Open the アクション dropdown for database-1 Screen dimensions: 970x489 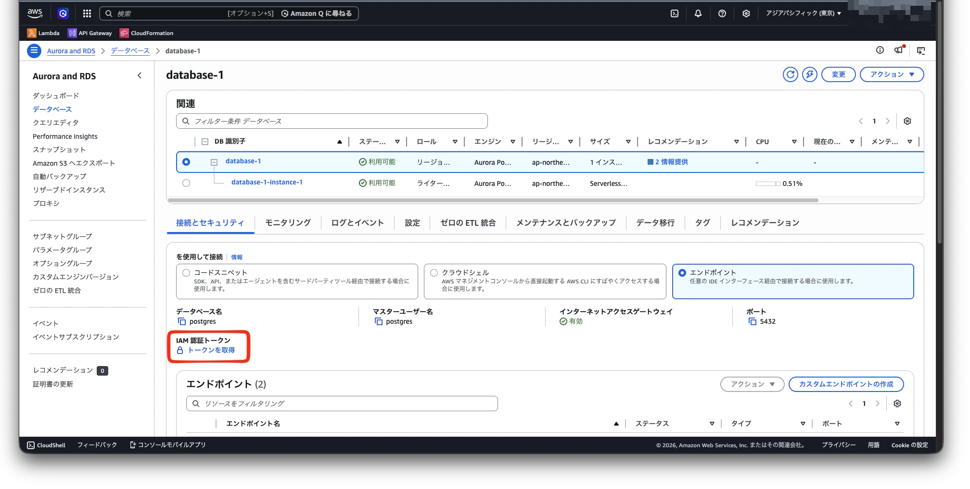(892, 74)
